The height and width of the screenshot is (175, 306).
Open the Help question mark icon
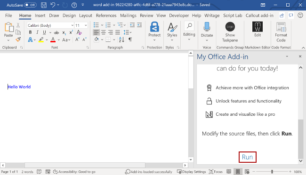click(x=74, y=5)
